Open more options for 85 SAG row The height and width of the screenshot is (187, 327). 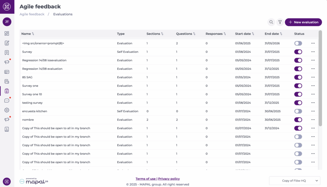click(313, 77)
